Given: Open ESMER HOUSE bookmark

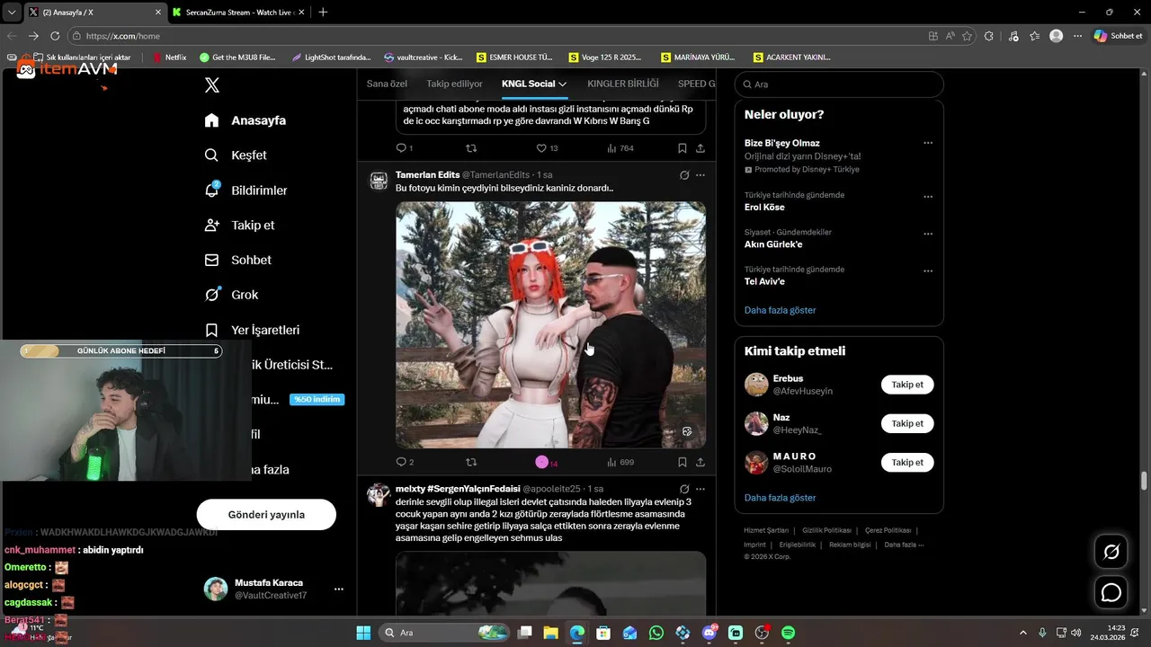Looking at the screenshot, I should 514,57.
